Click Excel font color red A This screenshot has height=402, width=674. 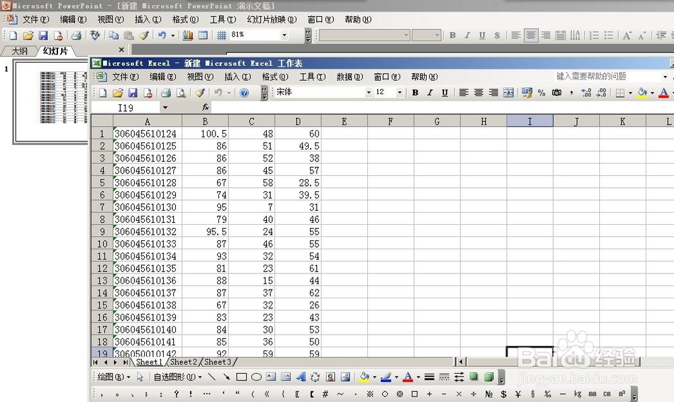[x=664, y=92]
